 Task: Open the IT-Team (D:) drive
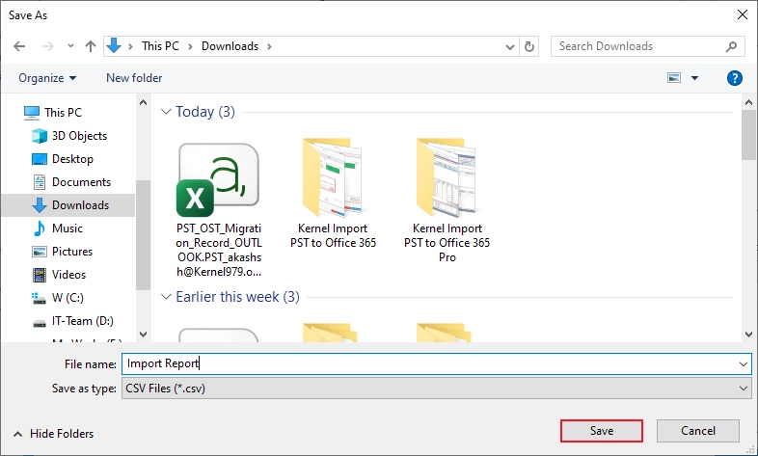(72, 321)
